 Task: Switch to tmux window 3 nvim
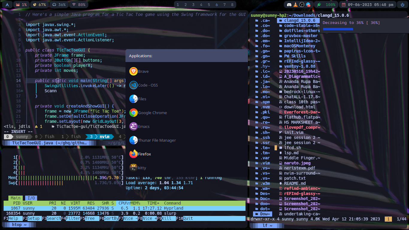pyautogui.click(x=100, y=137)
